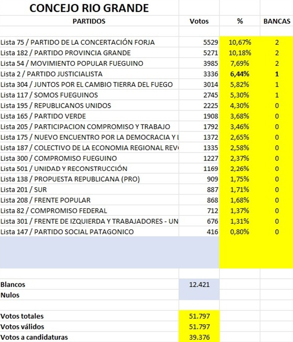
Task: Select the 4,30% cell for Republicanos Unidos
Action: pyautogui.click(x=239, y=106)
